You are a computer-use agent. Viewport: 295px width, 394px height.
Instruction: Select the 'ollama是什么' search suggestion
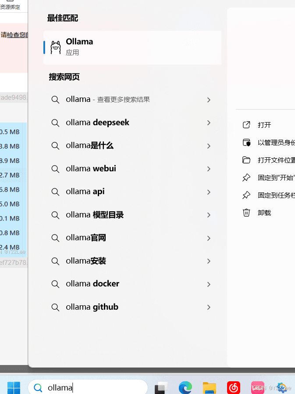(x=132, y=146)
